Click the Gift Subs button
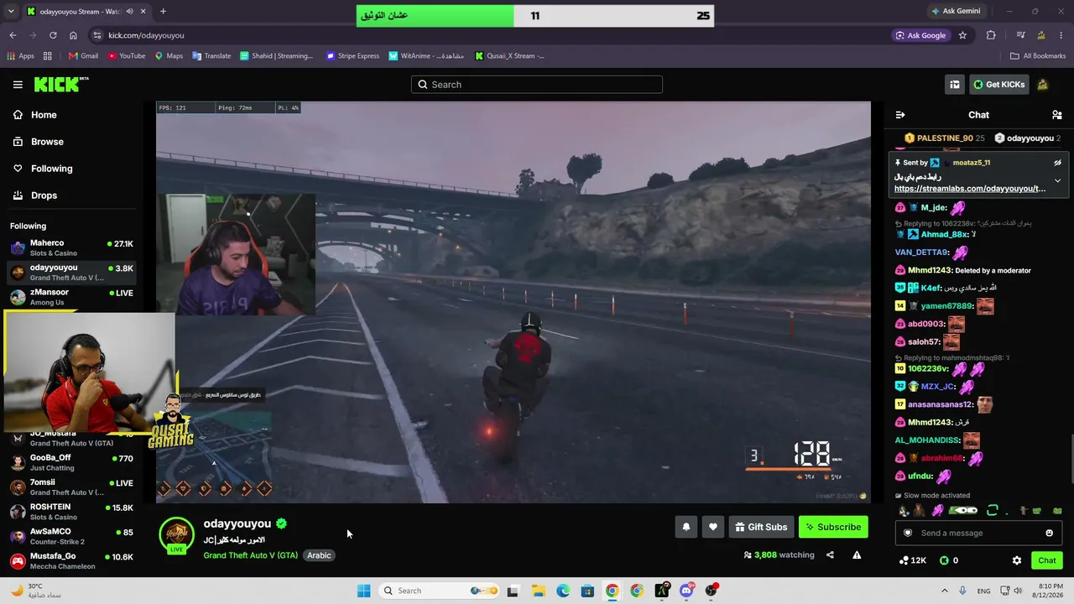The width and height of the screenshot is (1074, 604). tap(761, 527)
